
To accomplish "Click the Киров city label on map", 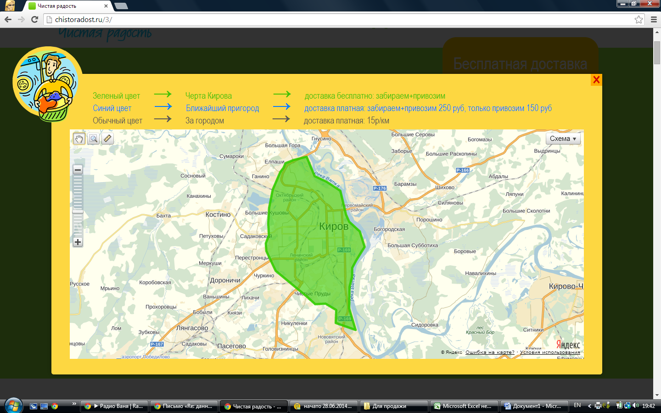I will 334,226.
